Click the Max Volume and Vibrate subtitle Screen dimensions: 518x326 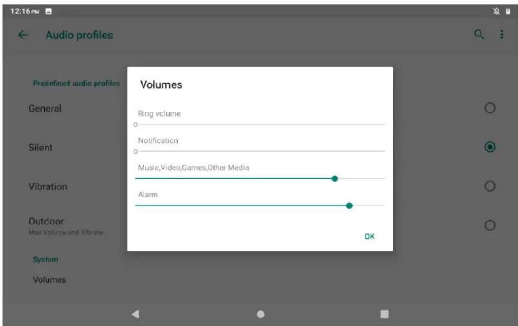(x=66, y=233)
